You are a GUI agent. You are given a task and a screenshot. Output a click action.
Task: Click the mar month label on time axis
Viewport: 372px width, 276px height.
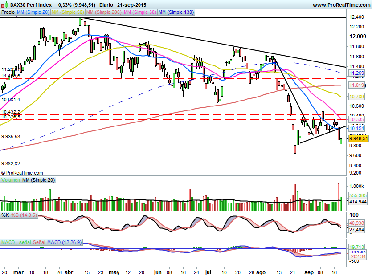click(x=18, y=272)
